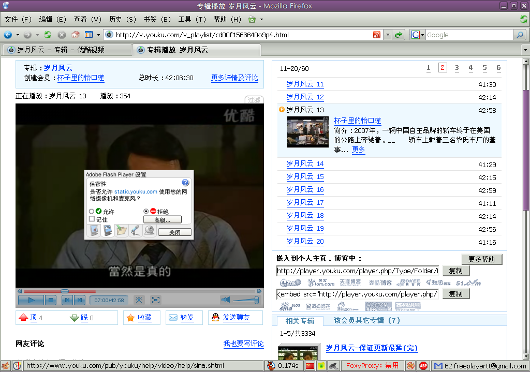Image resolution: width=530 pixels, height=372 pixels.
Task: Select the Flash local storage folder icon
Action: [x=122, y=231]
